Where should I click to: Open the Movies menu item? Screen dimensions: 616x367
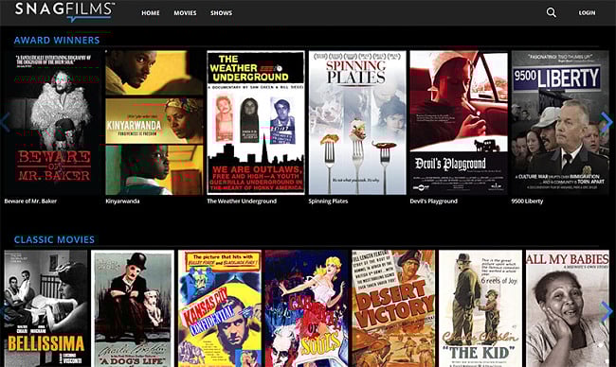coord(185,13)
